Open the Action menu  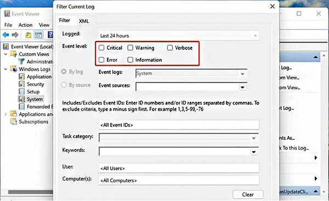(25, 25)
